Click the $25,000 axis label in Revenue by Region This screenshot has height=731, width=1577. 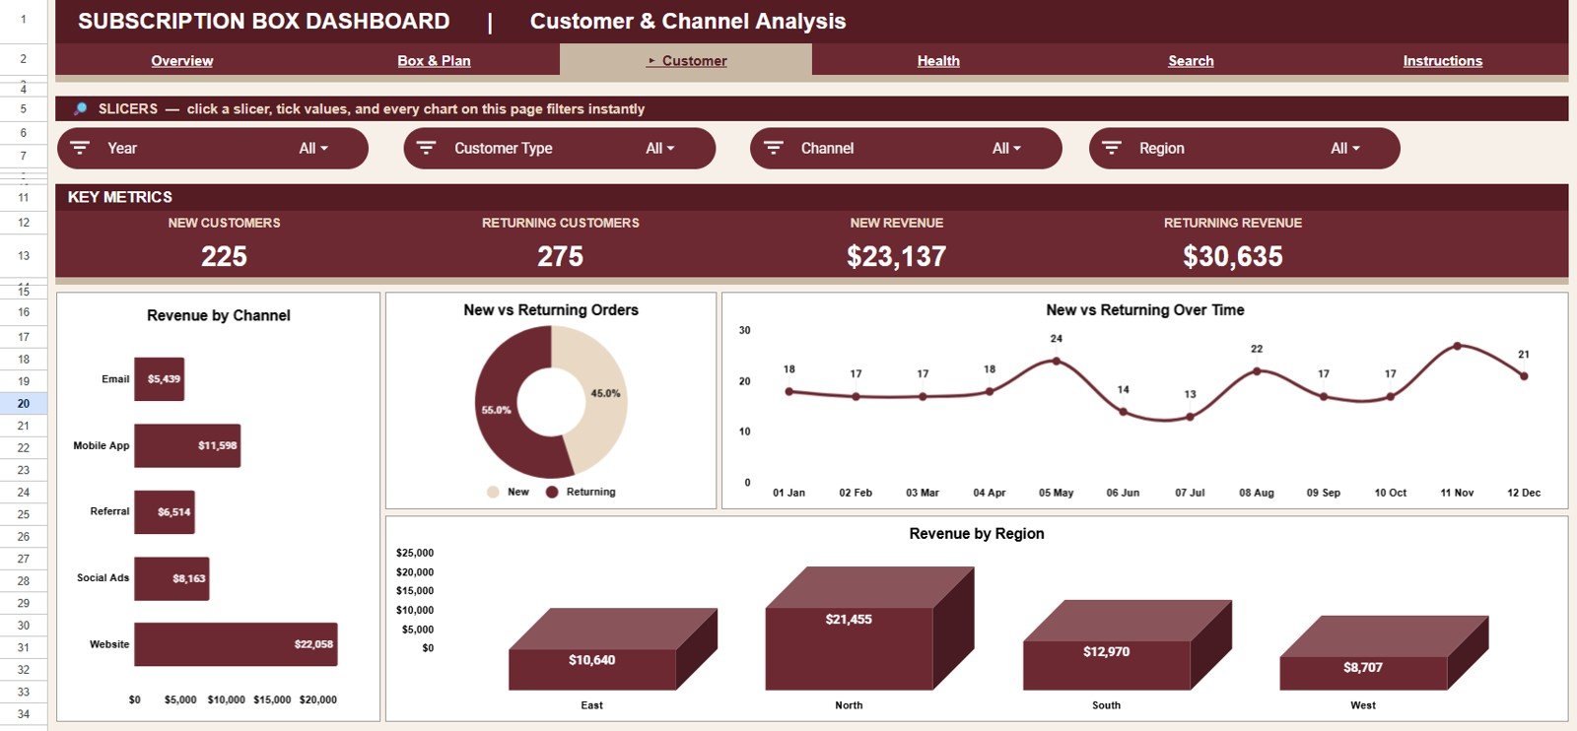[415, 553]
